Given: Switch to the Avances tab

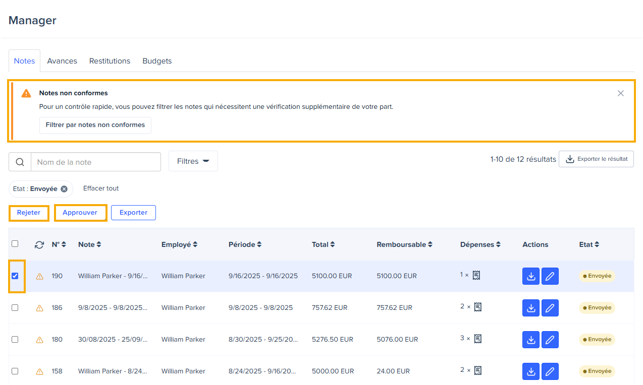Looking at the screenshot, I should point(62,61).
